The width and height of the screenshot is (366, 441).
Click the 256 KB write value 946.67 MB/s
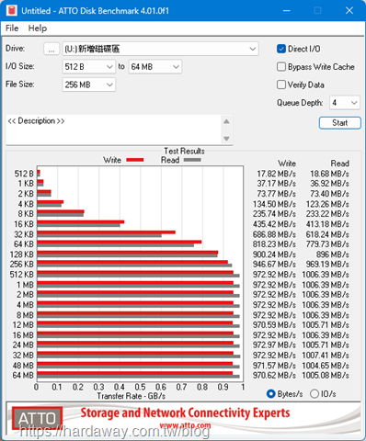[x=274, y=264]
